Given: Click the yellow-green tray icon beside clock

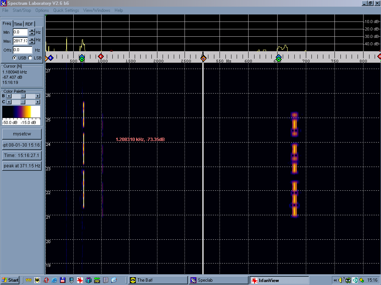Looking at the screenshot, I should pos(362,281).
